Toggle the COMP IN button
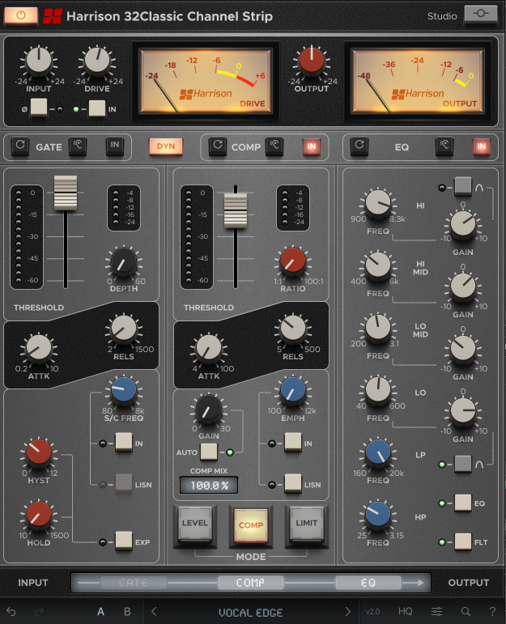Image resolution: width=506 pixels, height=624 pixels. (312, 146)
